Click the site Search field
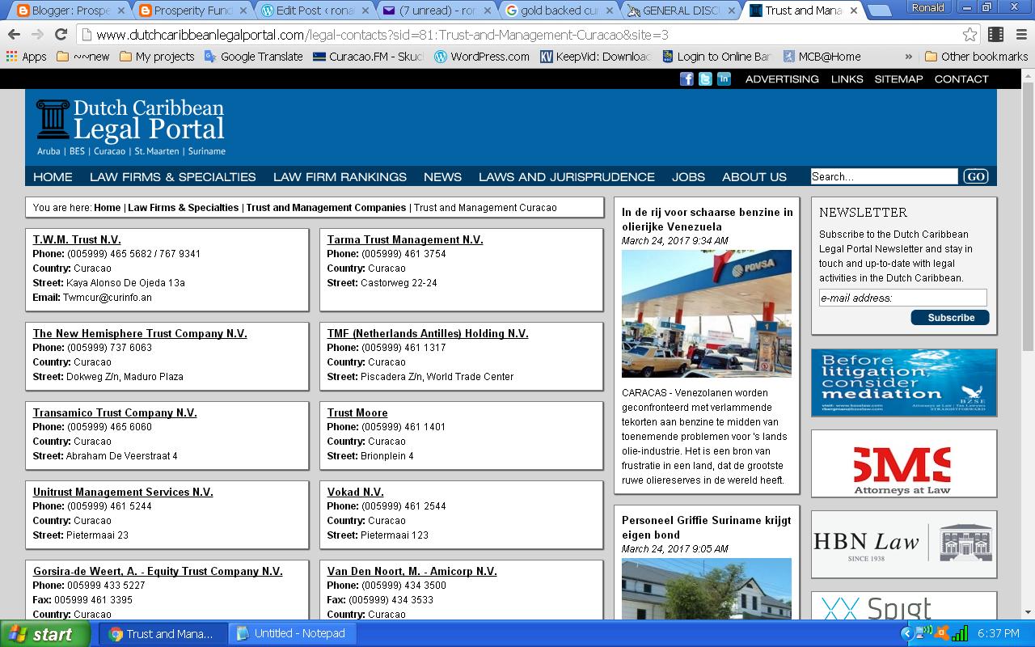The height and width of the screenshot is (647, 1035). 884,176
